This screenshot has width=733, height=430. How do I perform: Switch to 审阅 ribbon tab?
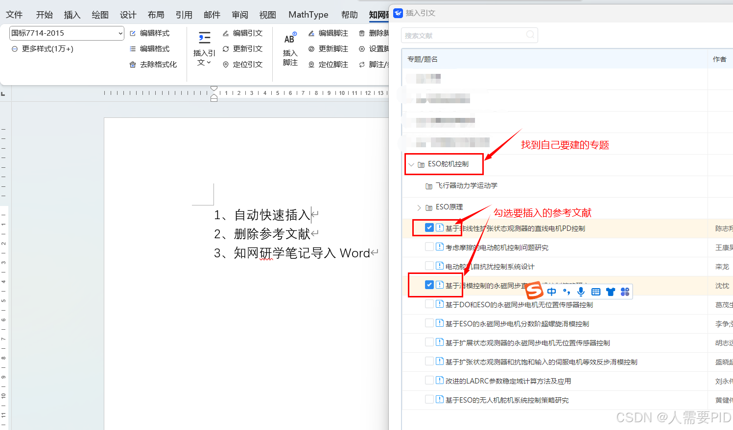point(240,15)
